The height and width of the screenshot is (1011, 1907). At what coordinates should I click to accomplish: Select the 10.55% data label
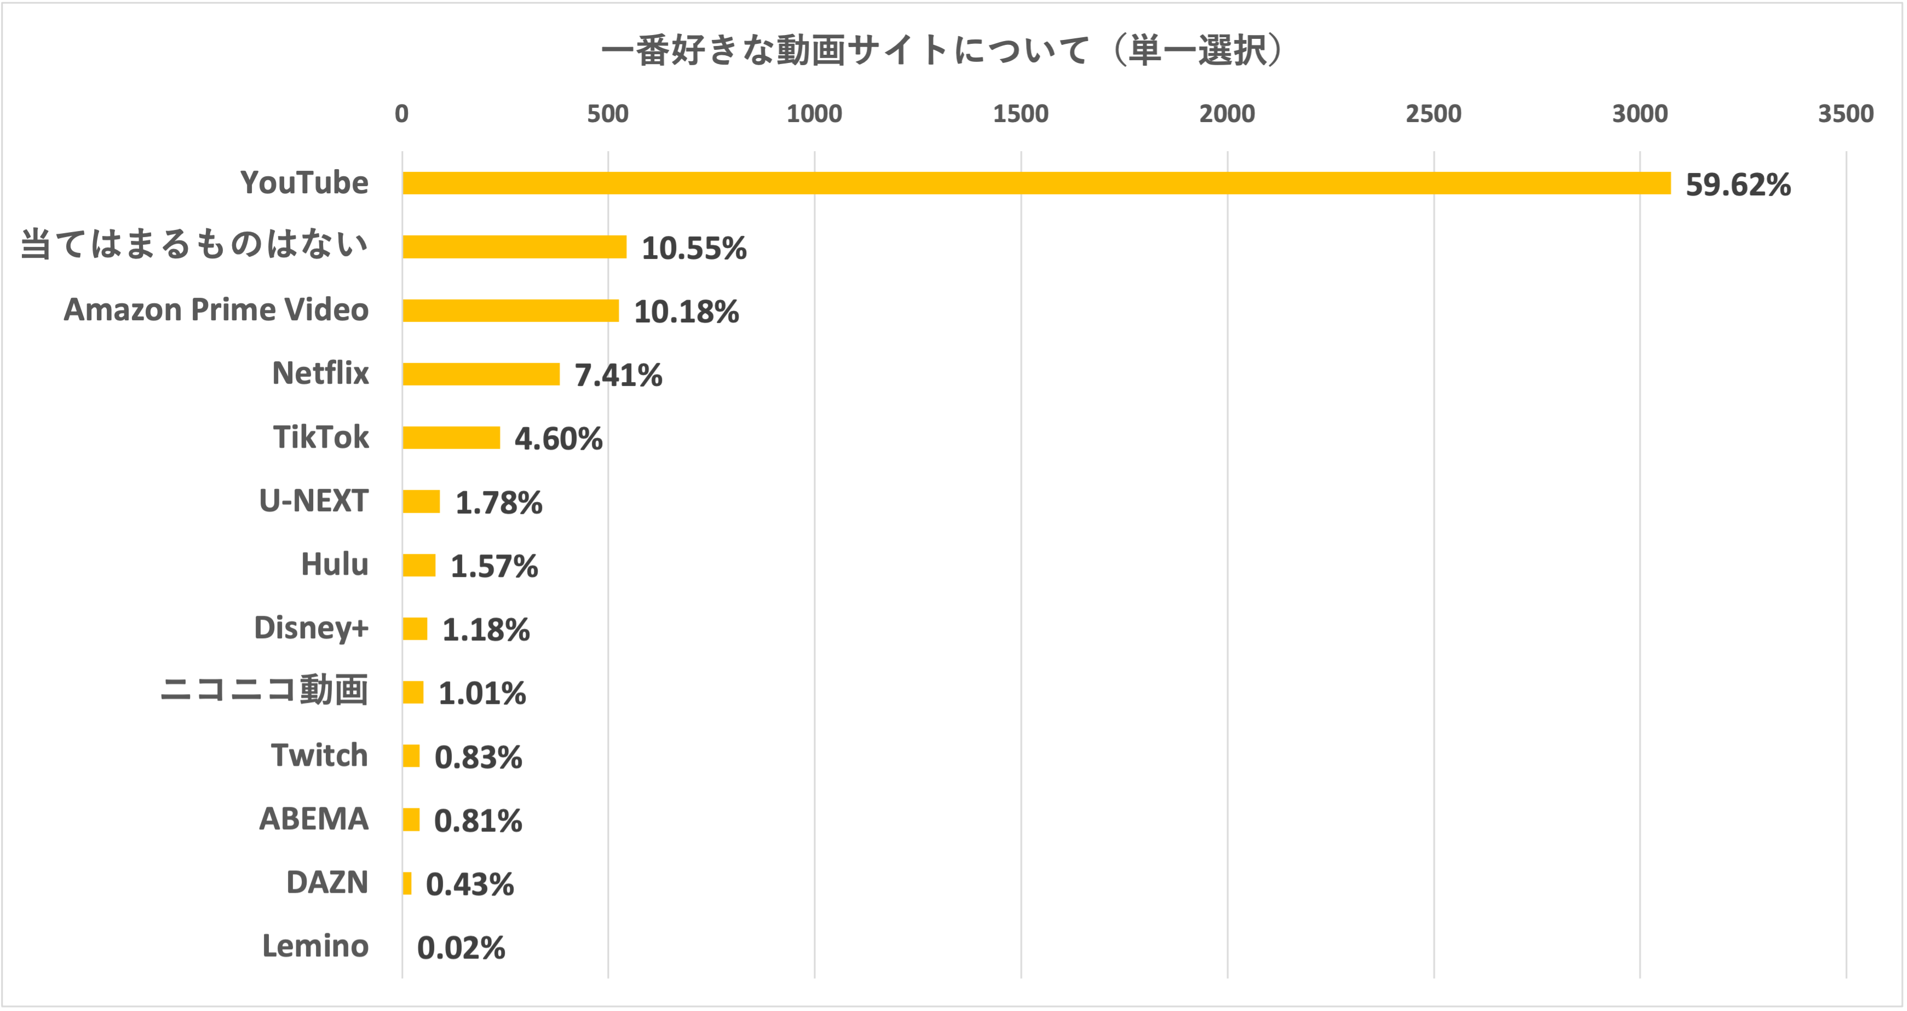point(694,249)
